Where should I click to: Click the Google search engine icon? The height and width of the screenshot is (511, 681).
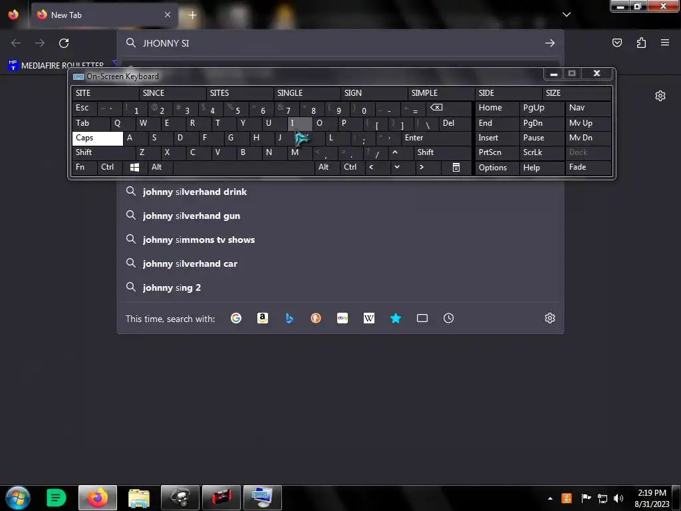236,318
